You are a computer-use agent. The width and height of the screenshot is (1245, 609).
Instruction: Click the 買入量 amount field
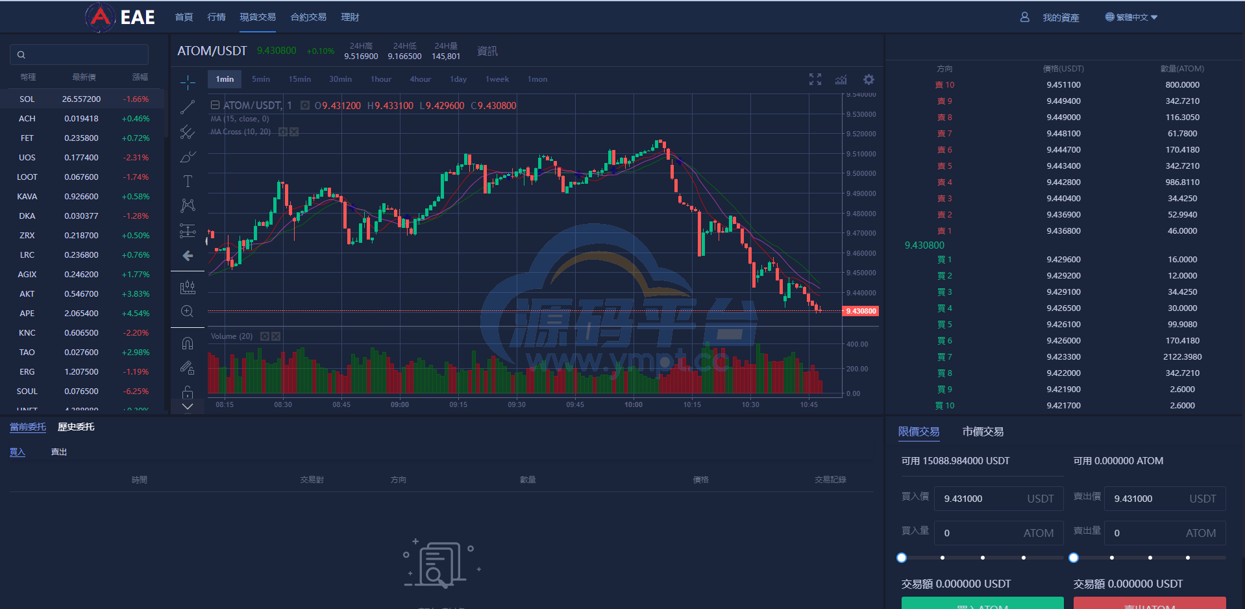point(998,533)
